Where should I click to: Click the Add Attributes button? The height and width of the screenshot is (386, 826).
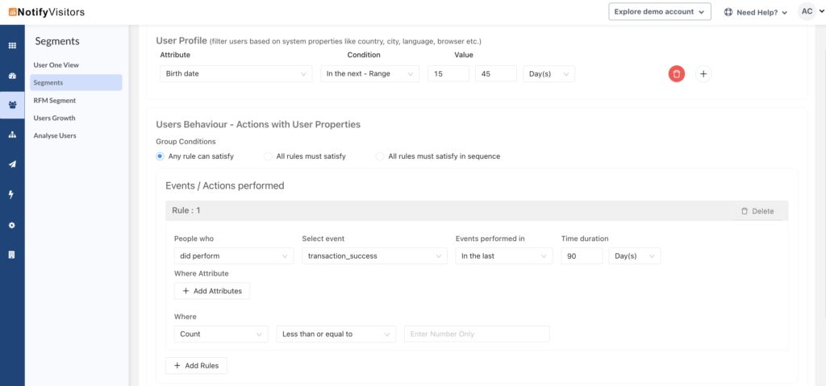click(x=212, y=291)
